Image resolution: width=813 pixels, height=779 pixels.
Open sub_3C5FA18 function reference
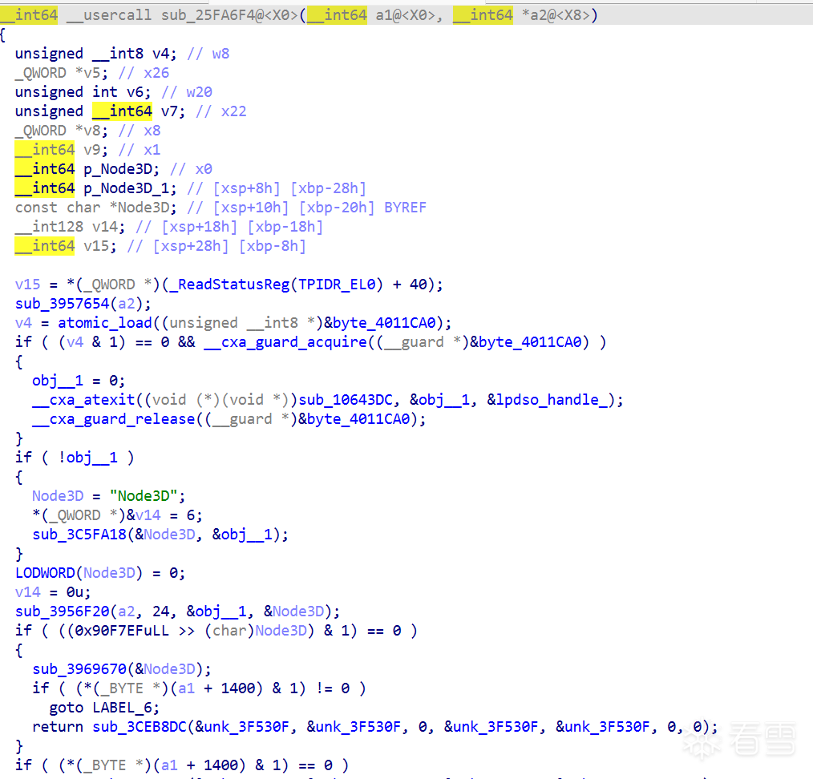click(x=79, y=535)
